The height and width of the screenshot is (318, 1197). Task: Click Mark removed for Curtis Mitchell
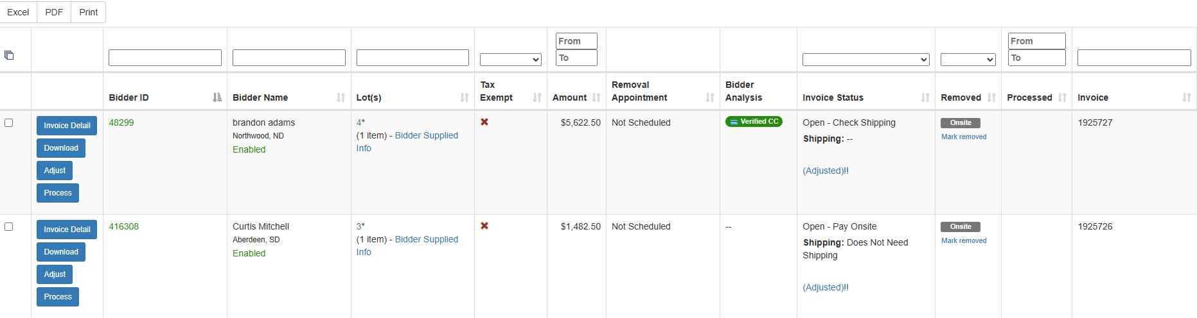pos(964,240)
